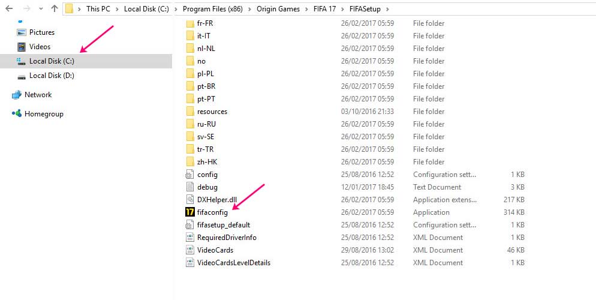Image resolution: width=596 pixels, height=300 pixels.
Task: Select the file name DXHelper.dll
Action: tap(217, 200)
